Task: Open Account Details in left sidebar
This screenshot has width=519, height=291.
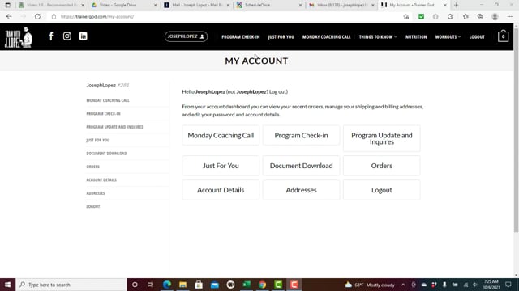Action: pyautogui.click(x=101, y=179)
